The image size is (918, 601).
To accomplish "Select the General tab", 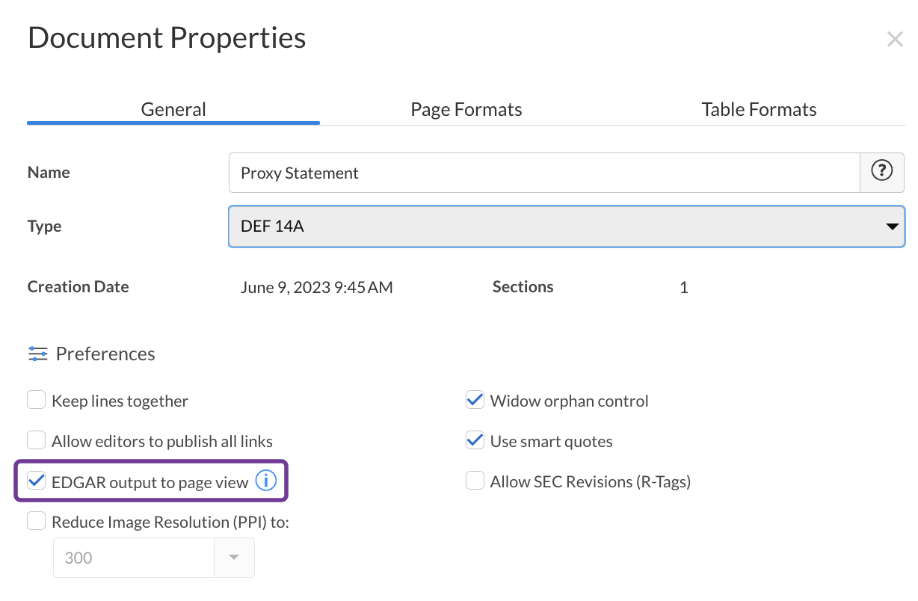I will (173, 108).
